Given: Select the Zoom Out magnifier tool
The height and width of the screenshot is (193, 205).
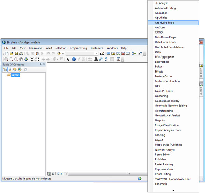Looking at the screenshot, I should pyautogui.click(x=16, y=59).
